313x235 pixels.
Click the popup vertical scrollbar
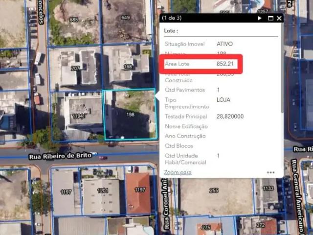[x=282, y=68]
